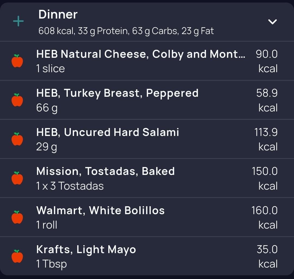Viewport: 294px width, 279px height.
Task: Tap the apple icon beside Mission Tostadas
Action: pos(17,178)
